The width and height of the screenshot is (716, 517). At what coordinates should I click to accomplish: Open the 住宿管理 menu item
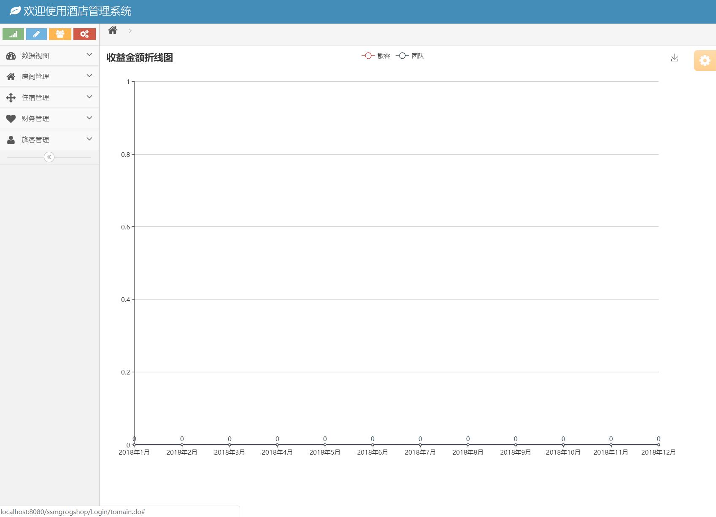point(49,97)
